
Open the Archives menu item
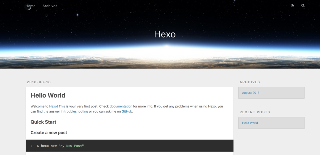tap(50, 6)
